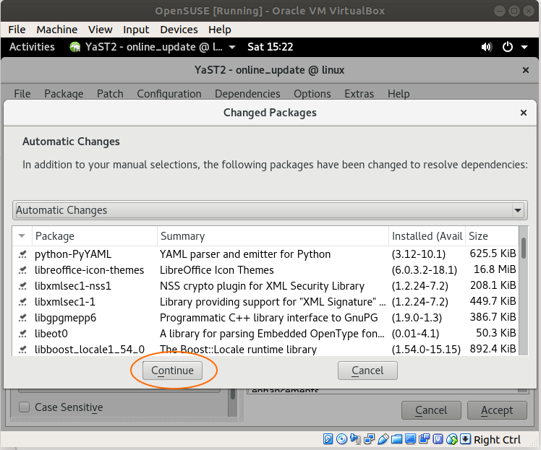541x450 pixels.
Task: Select the libreoffice-icon-themes package name
Action: (90, 270)
